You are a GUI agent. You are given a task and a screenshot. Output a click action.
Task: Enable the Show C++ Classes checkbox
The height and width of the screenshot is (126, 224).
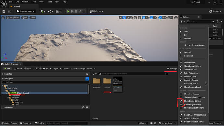coord(181,94)
